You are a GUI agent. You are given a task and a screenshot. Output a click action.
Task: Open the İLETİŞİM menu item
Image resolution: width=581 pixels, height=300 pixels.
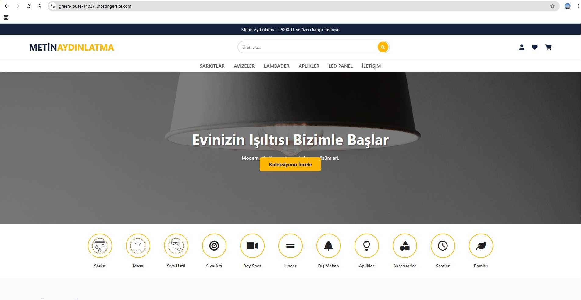click(x=371, y=66)
